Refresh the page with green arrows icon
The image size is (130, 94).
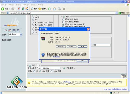coord(23,9)
